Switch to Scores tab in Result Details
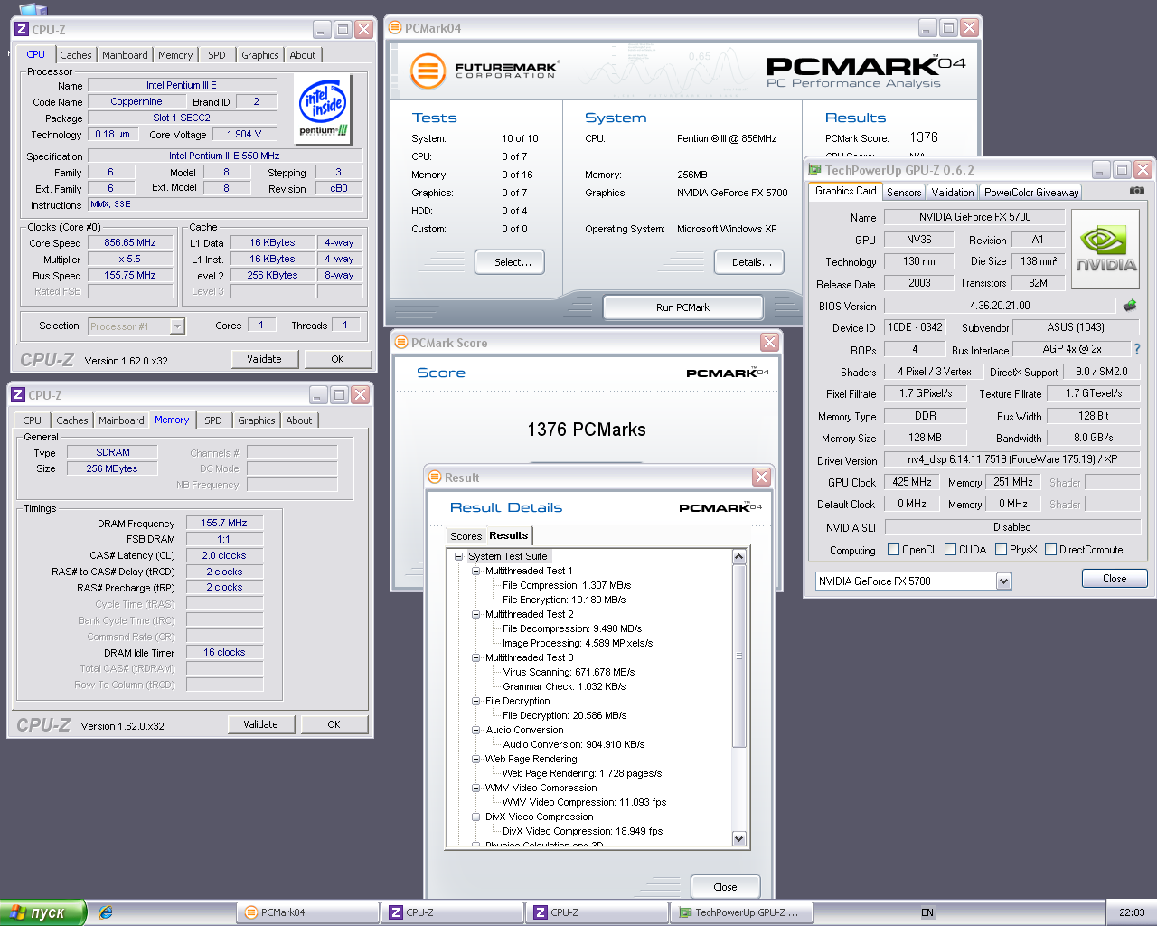The width and height of the screenshot is (1157, 926). (x=466, y=536)
